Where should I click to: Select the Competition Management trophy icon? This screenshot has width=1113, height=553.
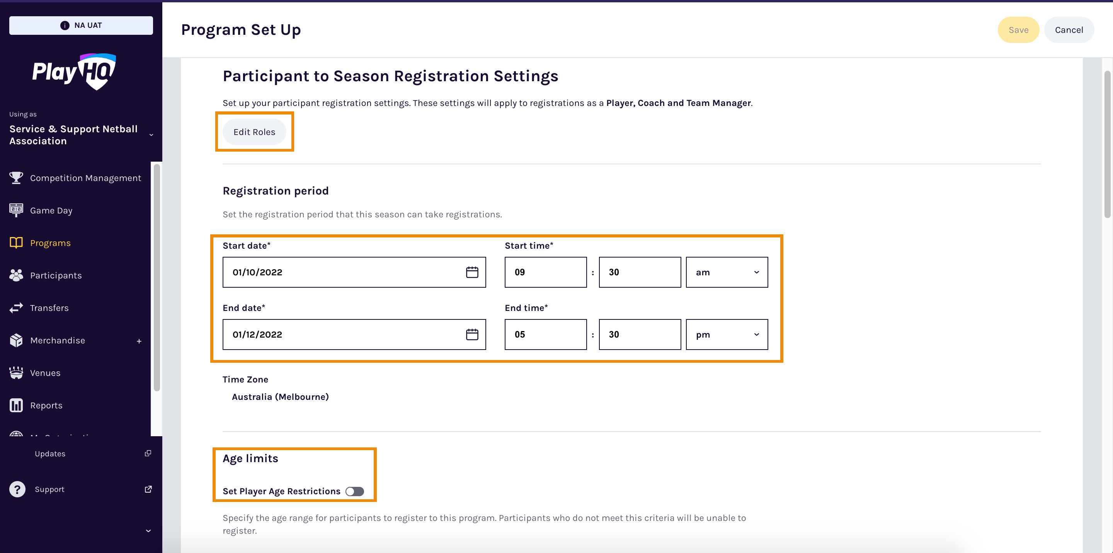coord(16,178)
